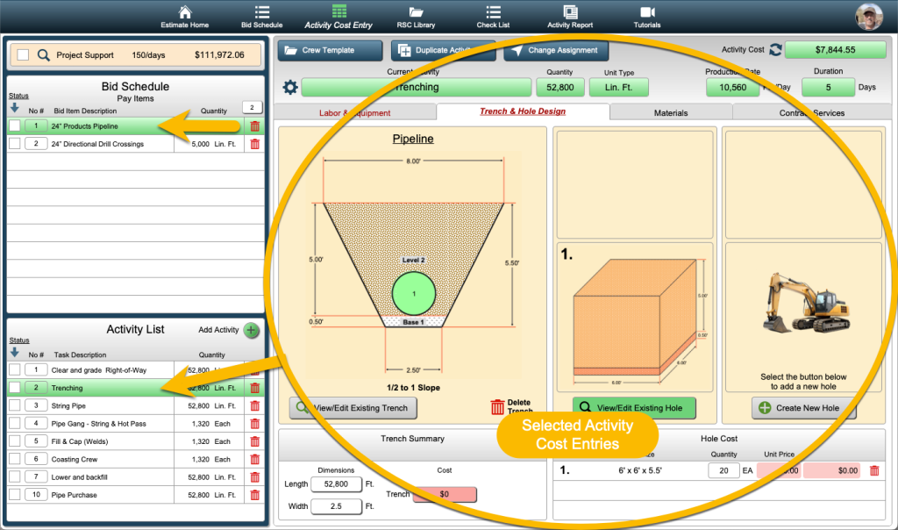
Task: Delete the Lower and backfill activity
Action: pos(255,476)
